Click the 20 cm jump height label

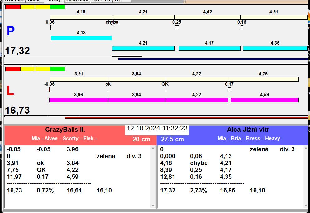tap(141, 139)
